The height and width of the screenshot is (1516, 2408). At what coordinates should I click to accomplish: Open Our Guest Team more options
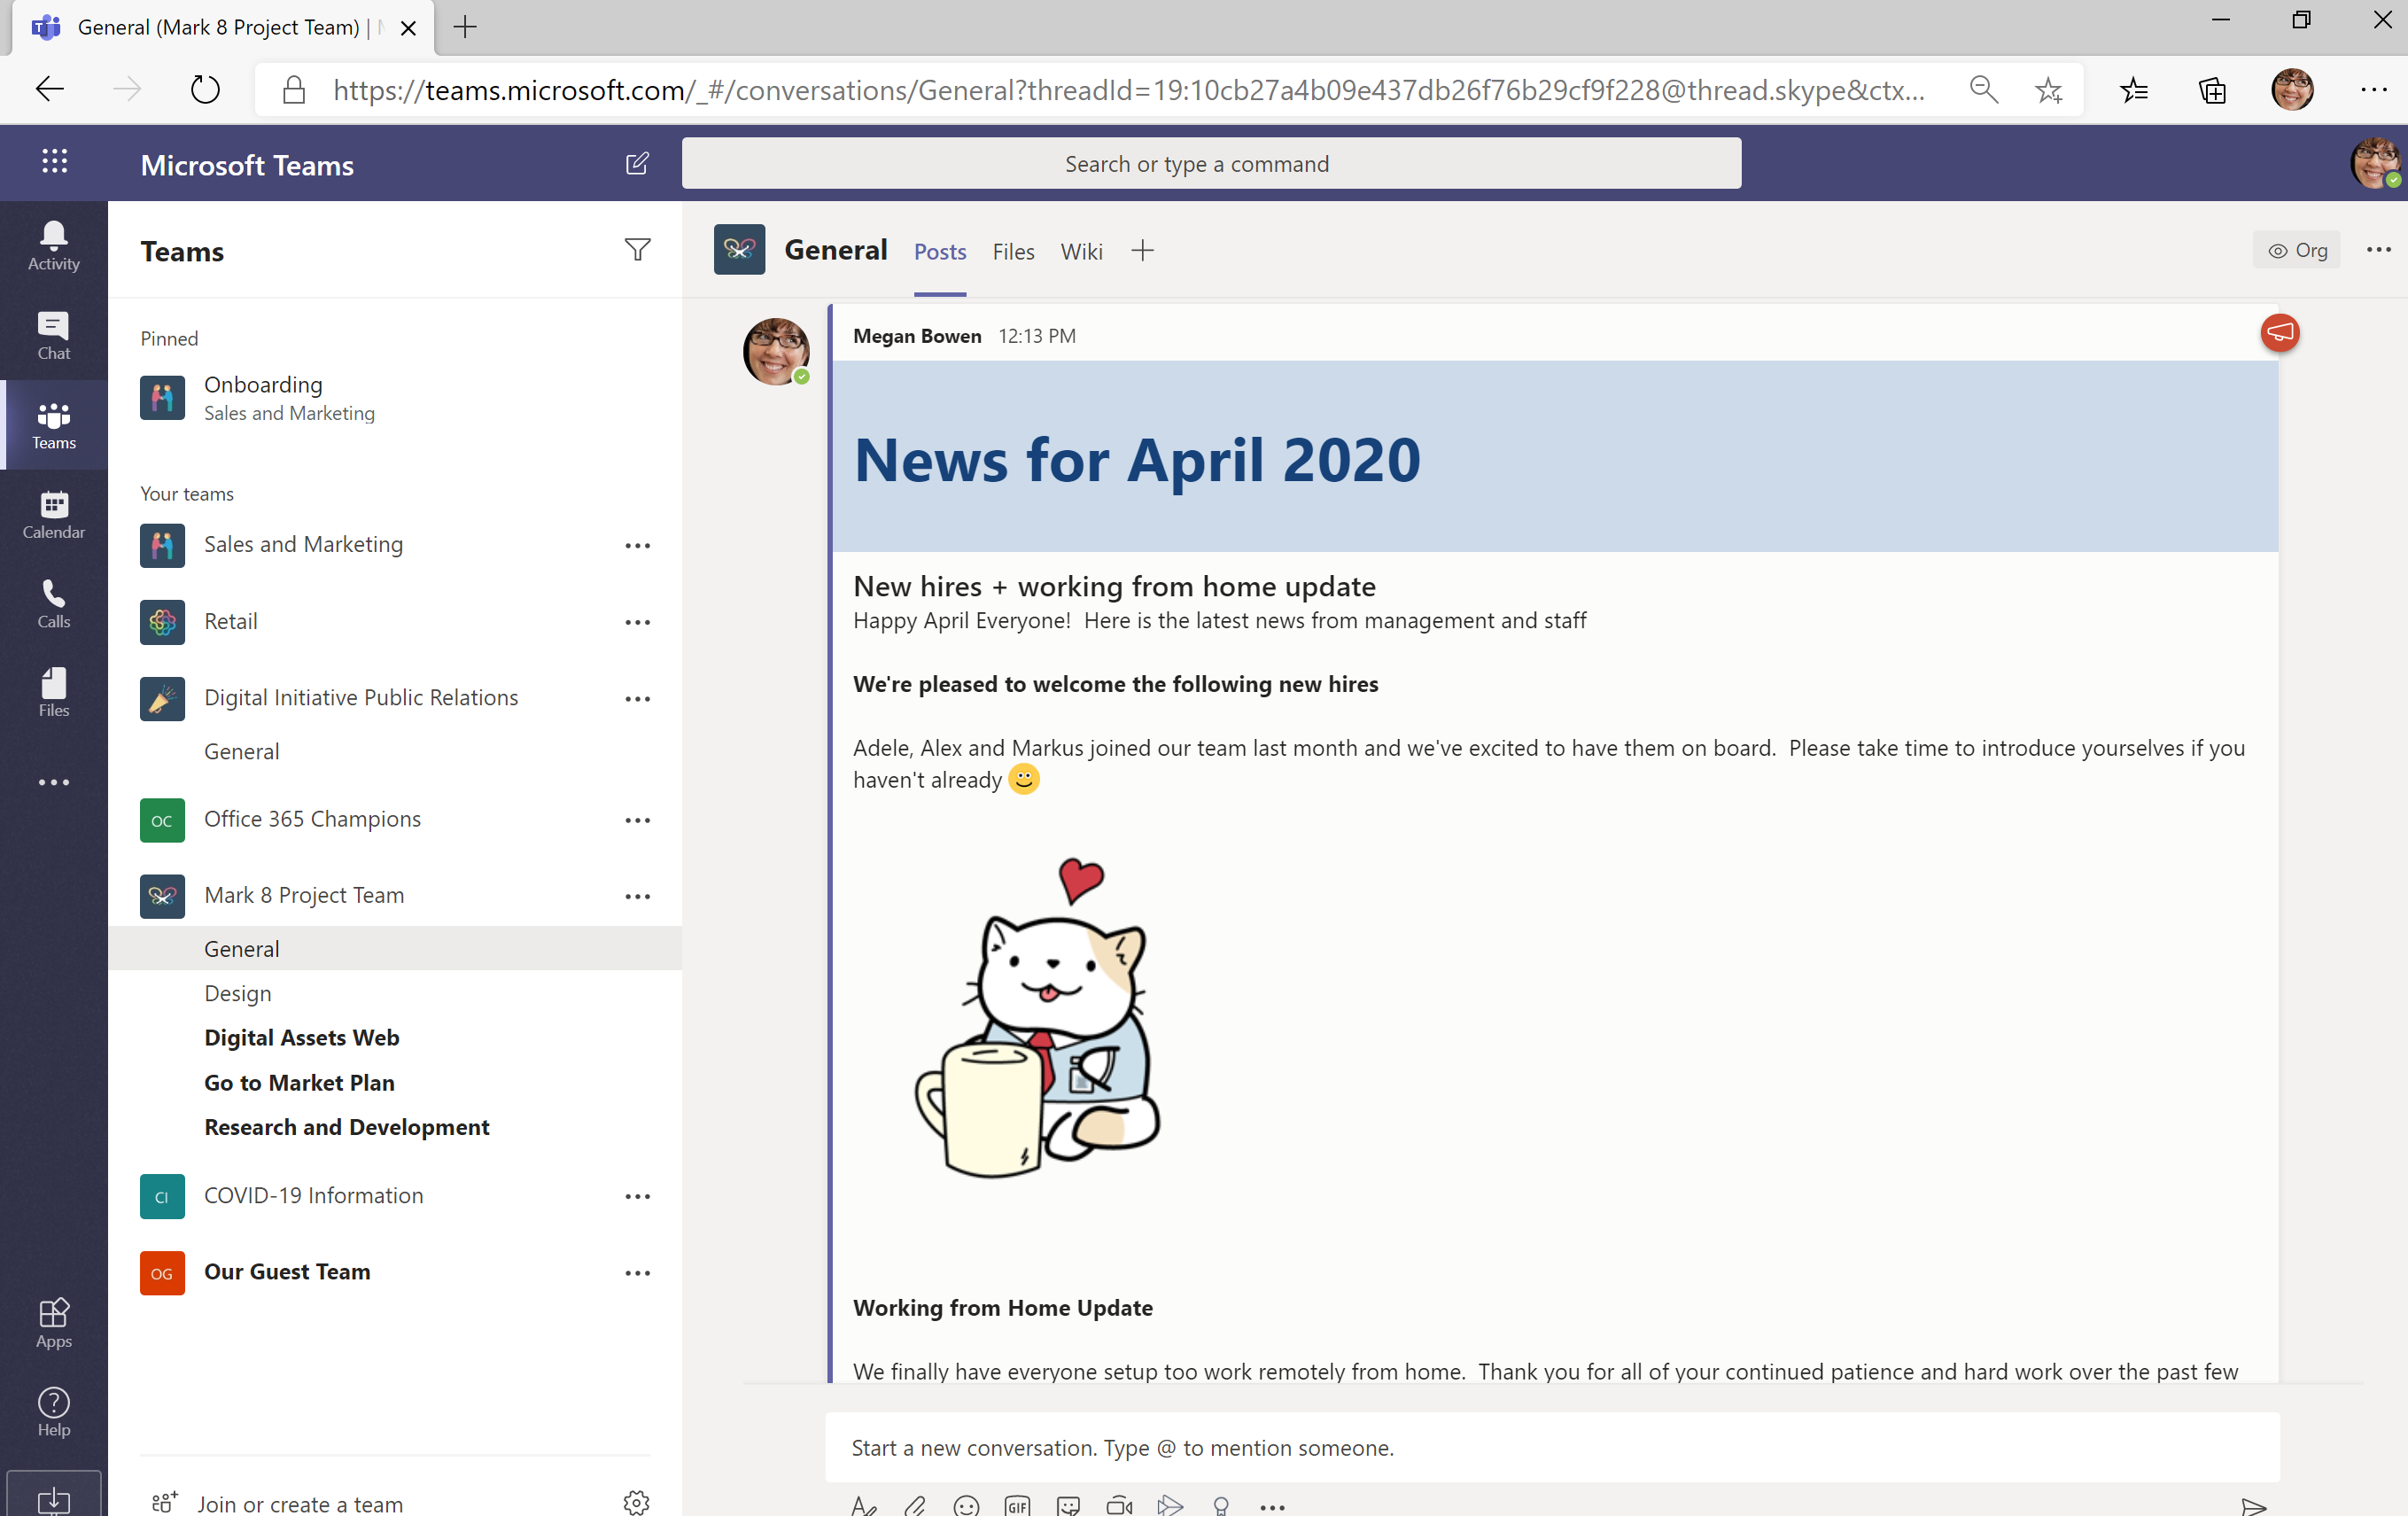pyautogui.click(x=637, y=1273)
